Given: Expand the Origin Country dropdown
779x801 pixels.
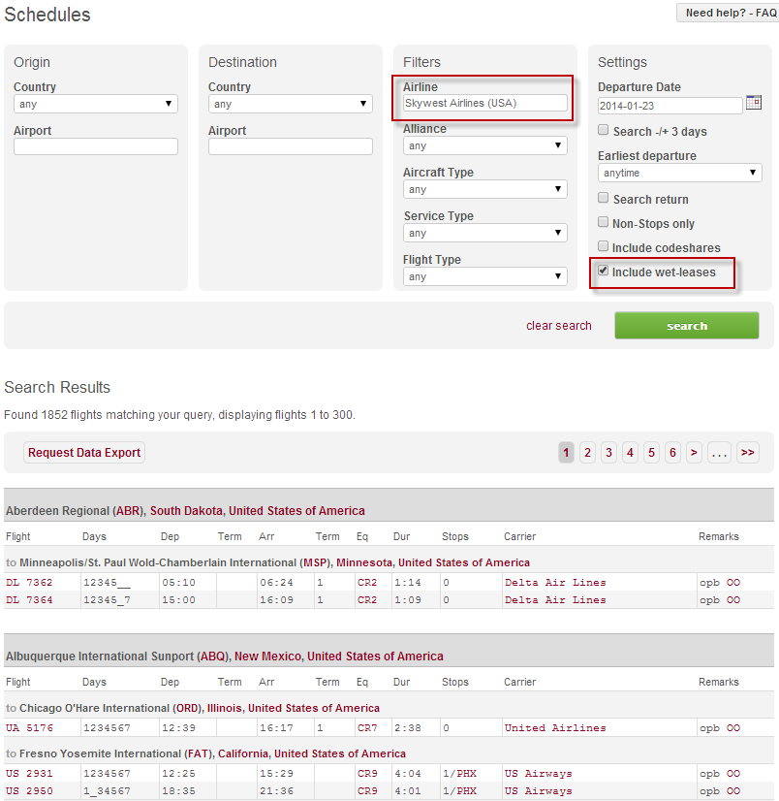Looking at the screenshot, I should point(95,104).
